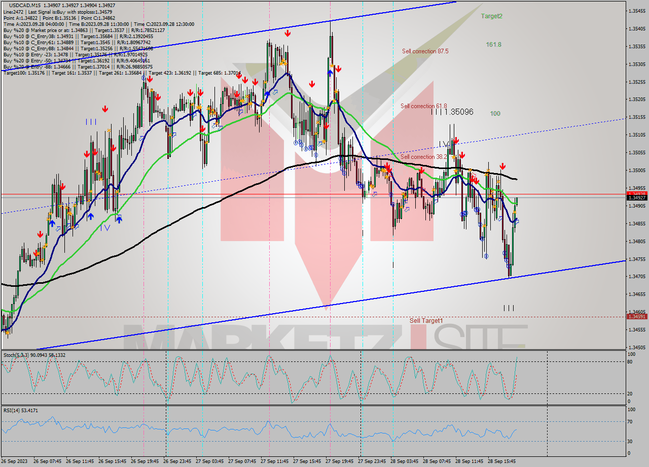
Task: Click the 1.35155 price axis label
Action: point(637,117)
